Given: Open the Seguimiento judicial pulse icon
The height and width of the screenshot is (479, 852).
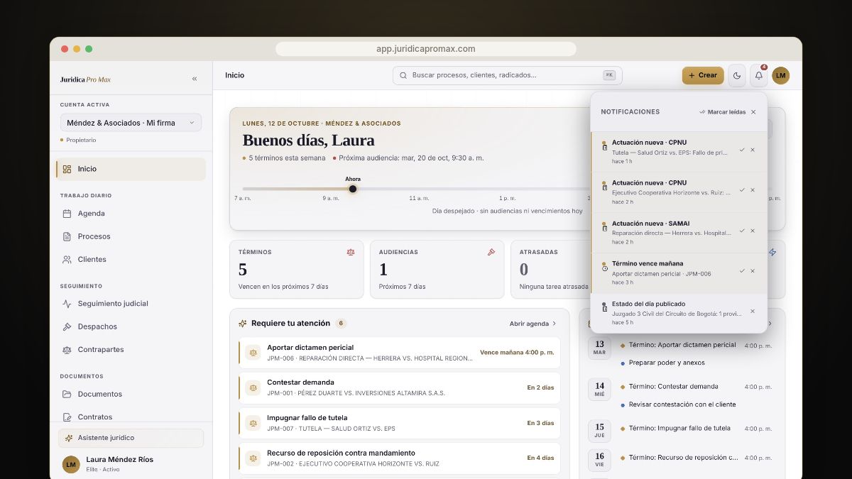Looking at the screenshot, I should (x=67, y=304).
